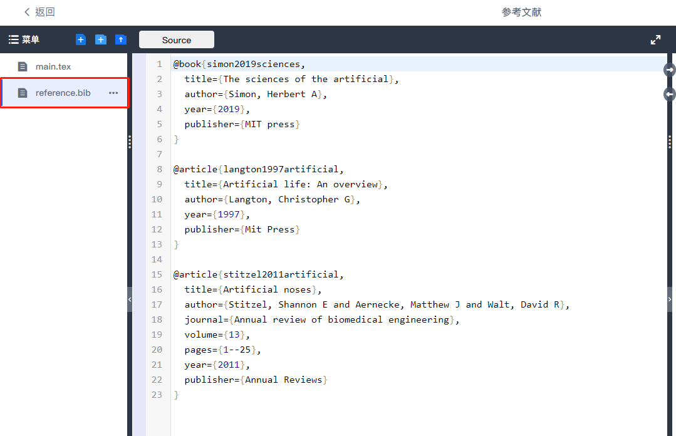Toggle Source editing mode
The height and width of the screenshot is (436, 676).
point(176,39)
